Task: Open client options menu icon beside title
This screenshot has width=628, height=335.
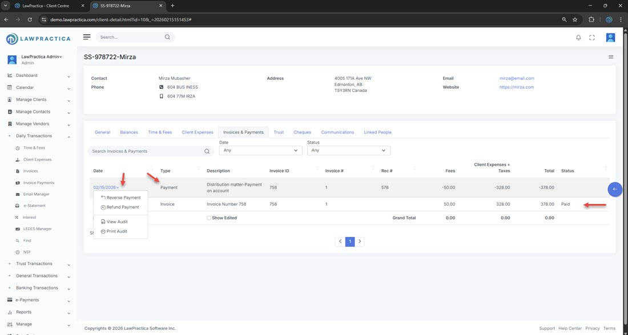Action: [x=611, y=57]
